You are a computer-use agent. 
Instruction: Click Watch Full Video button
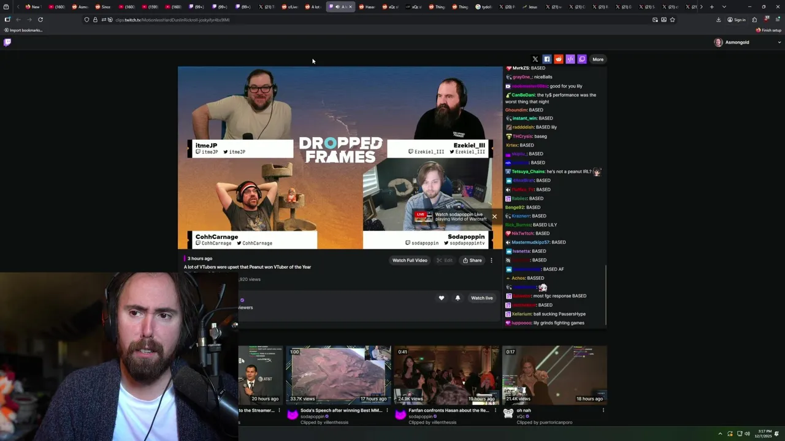410,260
